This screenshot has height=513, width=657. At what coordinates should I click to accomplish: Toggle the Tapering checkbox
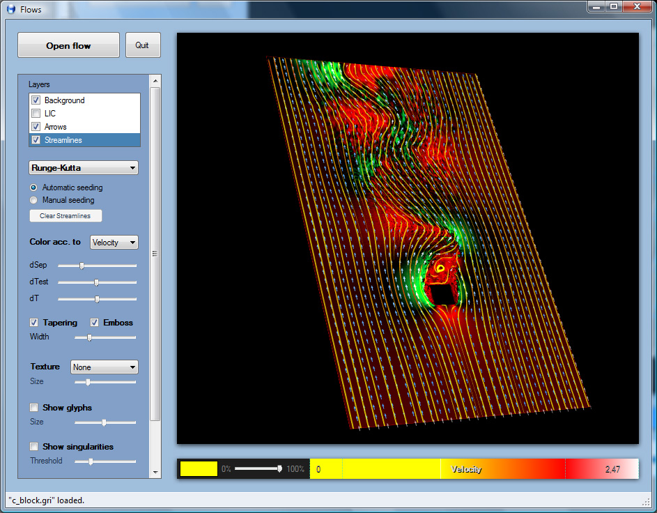pos(34,323)
